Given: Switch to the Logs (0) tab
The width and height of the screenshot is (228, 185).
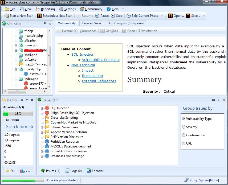Looking at the screenshot, I should (x=74, y=171).
